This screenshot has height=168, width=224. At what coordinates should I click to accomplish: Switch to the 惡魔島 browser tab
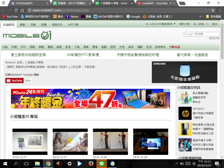click(x=72, y=3)
